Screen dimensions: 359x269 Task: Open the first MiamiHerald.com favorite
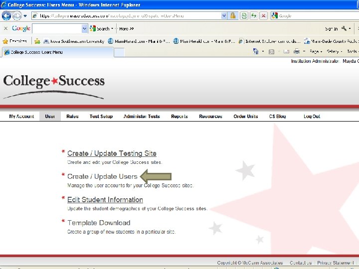tap(139, 41)
